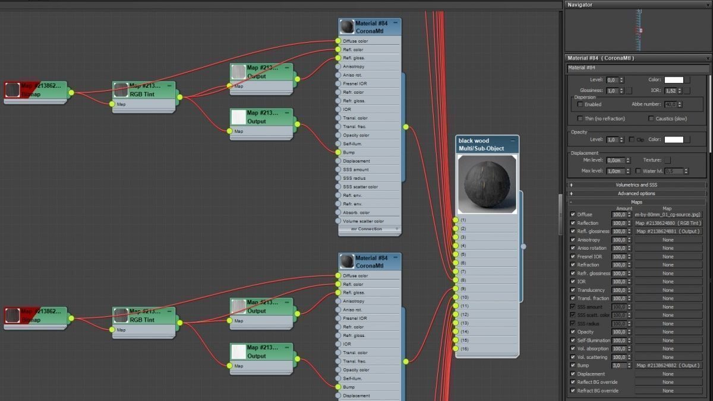Click the Material #84 name field
The image size is (713, 401).
tap(638, 68)
